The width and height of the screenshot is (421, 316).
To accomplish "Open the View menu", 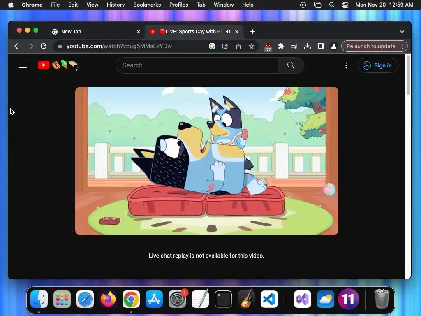I will tap(93, 5).
